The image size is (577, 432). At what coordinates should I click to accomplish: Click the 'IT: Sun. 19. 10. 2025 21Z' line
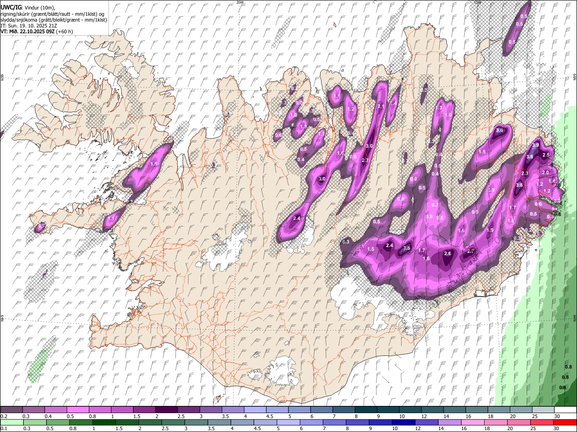(x=29, y=26)
